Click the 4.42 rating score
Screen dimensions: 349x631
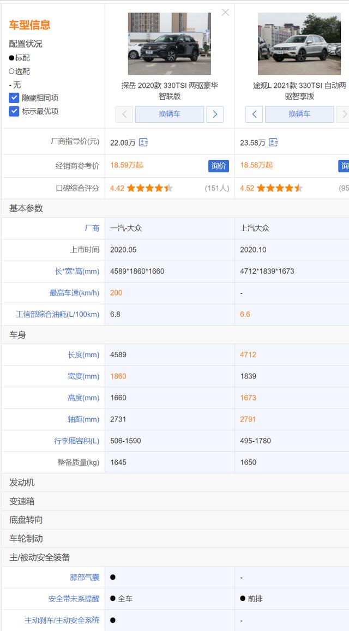point(117,188)
